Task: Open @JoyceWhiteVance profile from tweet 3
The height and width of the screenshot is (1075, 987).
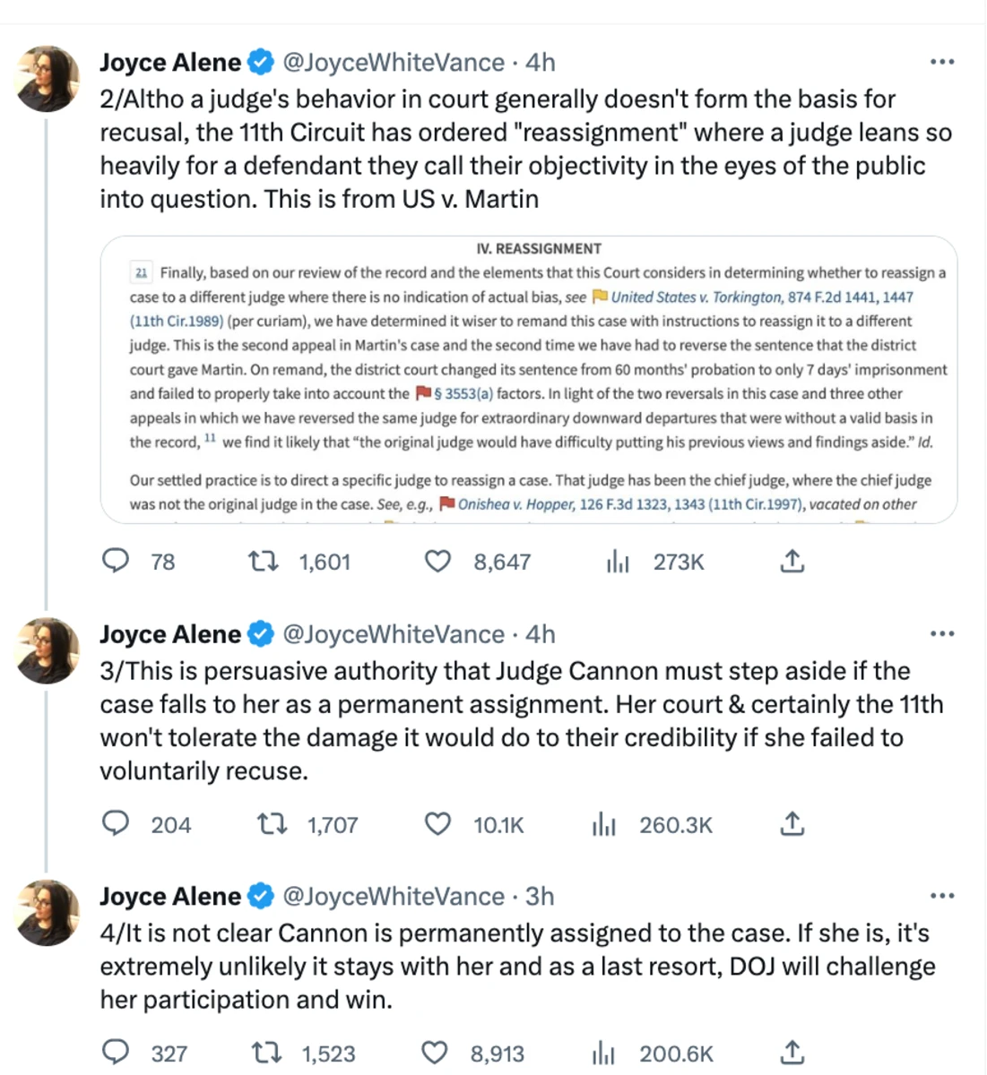Action: (x=393, y=633)
